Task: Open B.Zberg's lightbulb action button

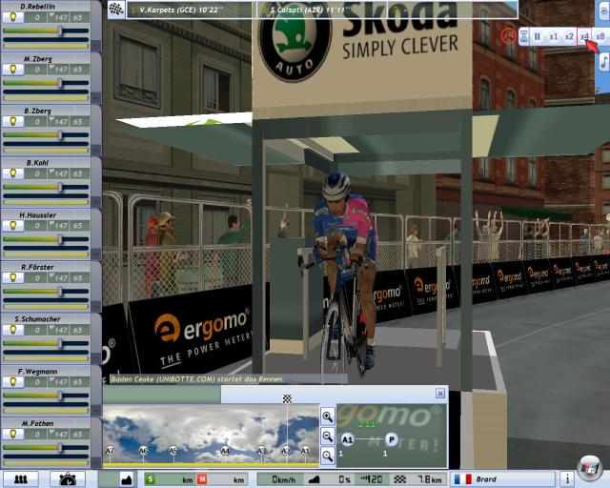Action: click(12, 121)
